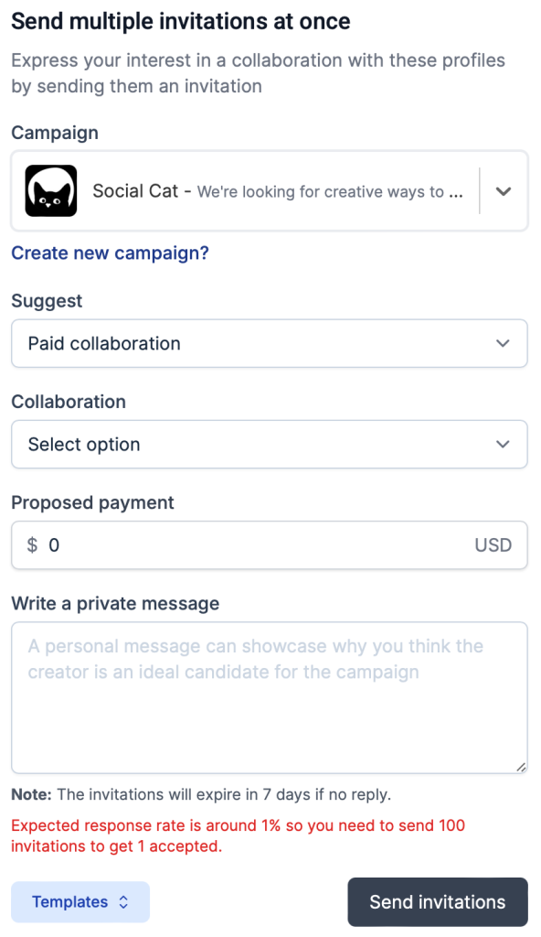The image size is (541, 937).
Task: Click the Send invitations button
Action: (438, 901)
